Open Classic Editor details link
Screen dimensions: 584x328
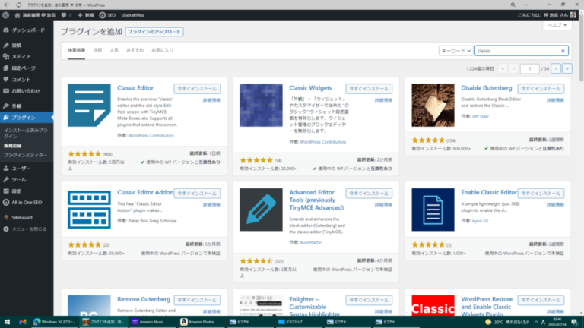(211, 100)
